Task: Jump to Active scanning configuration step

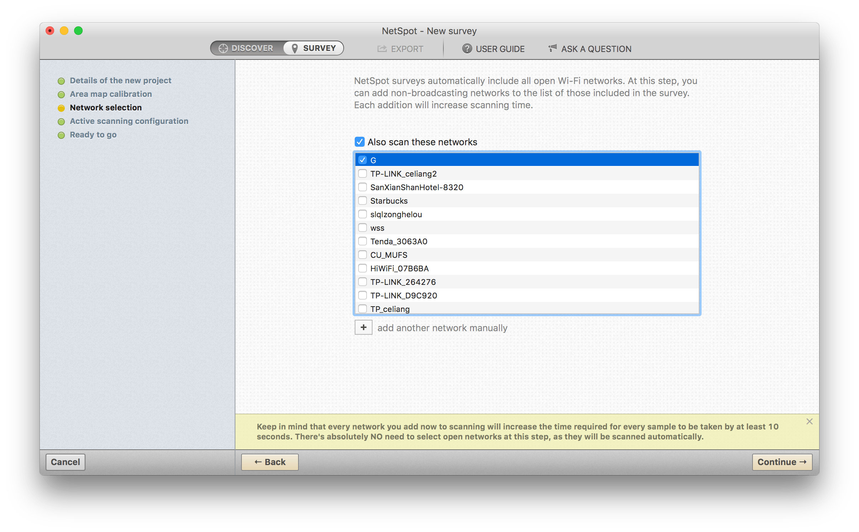Action: click(129, 121)
